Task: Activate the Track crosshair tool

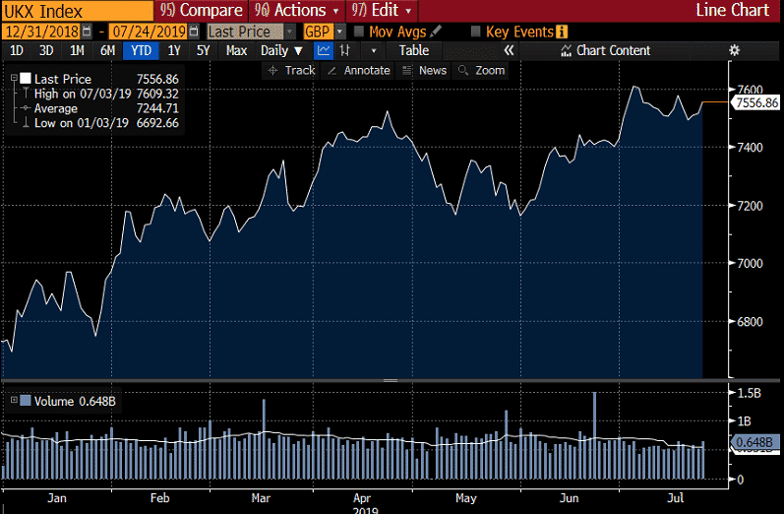Action: (x=291, y=71)
